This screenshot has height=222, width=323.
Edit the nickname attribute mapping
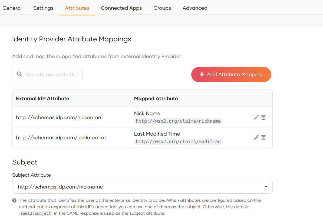[x=256, y=117]
